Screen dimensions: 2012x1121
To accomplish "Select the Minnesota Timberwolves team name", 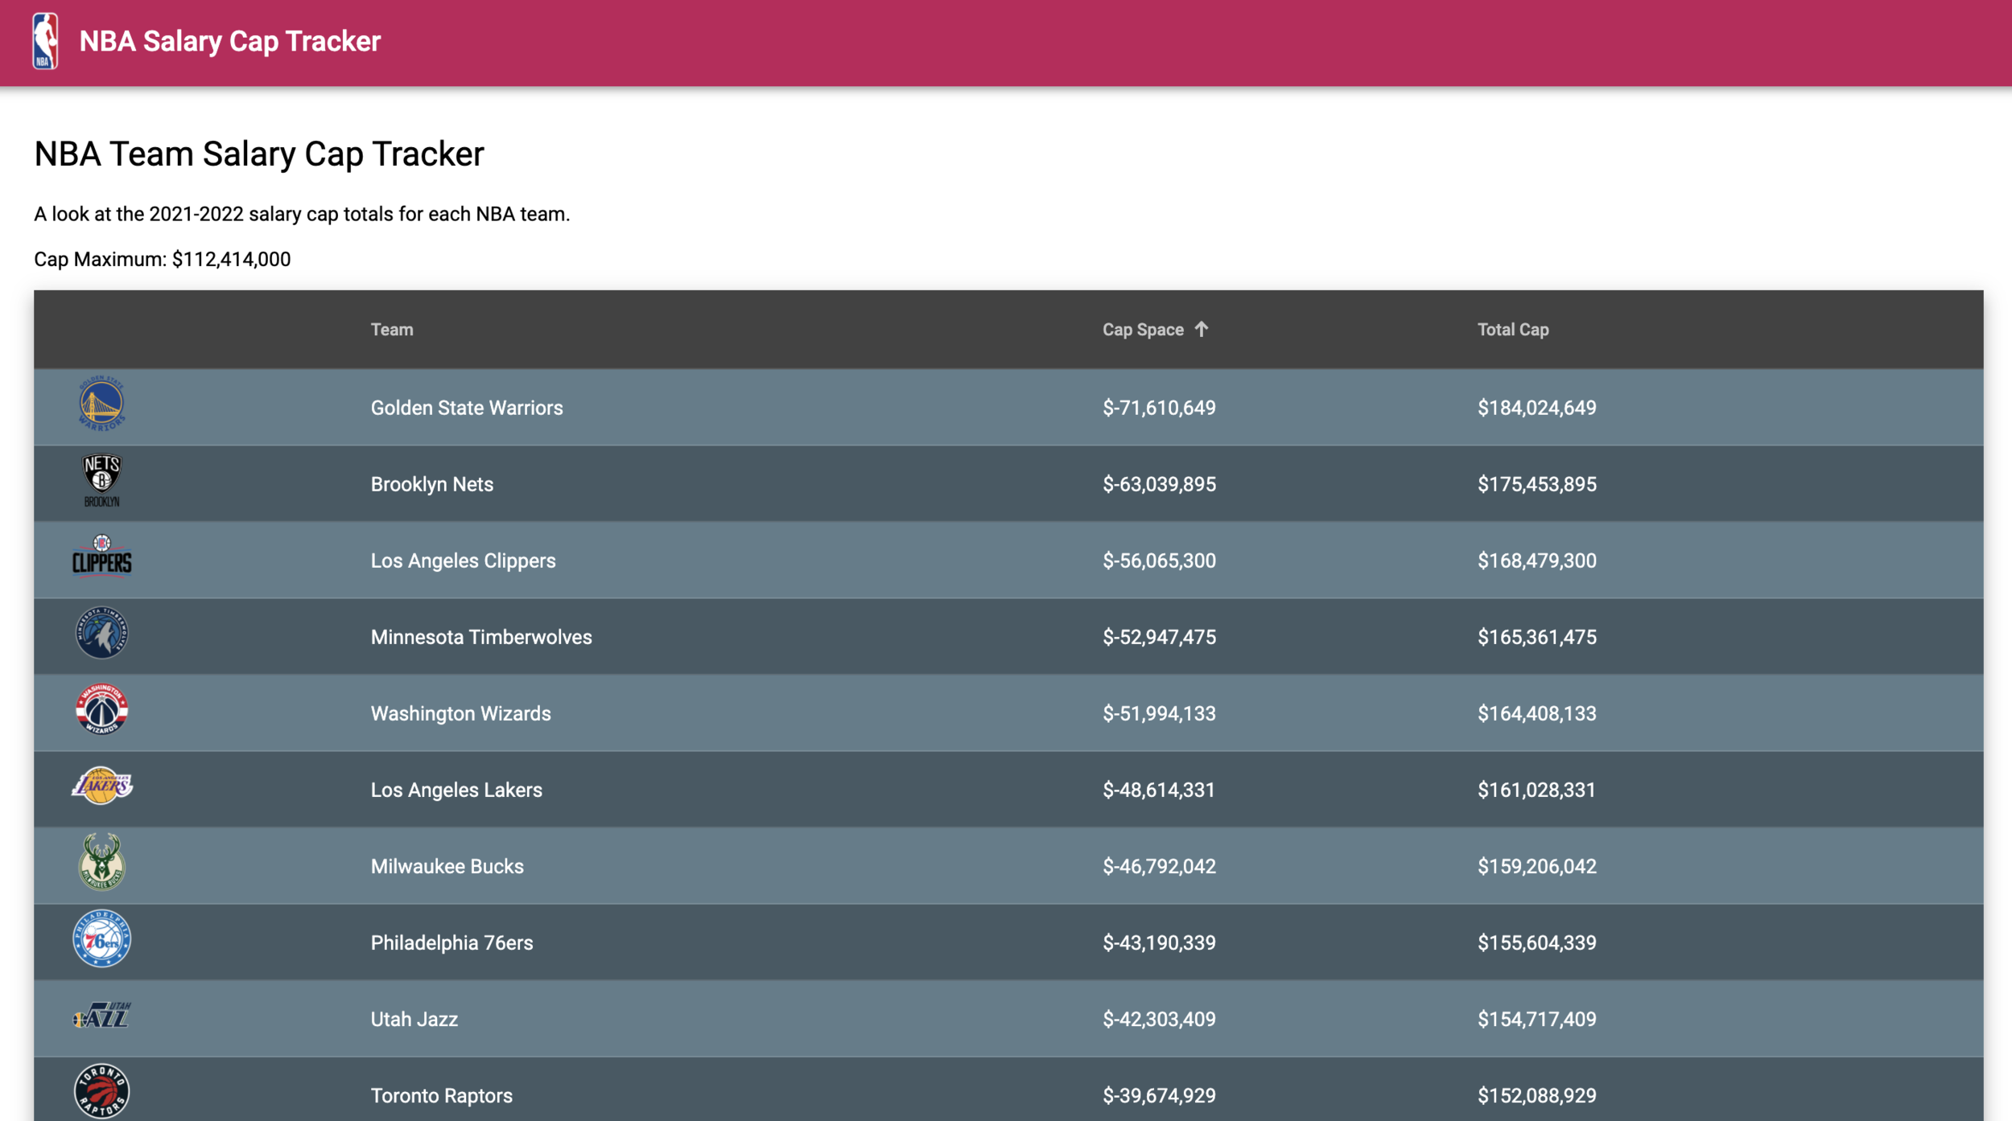I will tap(481, 637).
